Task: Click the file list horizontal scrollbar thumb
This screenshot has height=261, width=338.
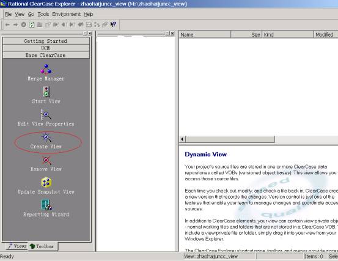Action: pyautogui.click(x=230, y=139)
